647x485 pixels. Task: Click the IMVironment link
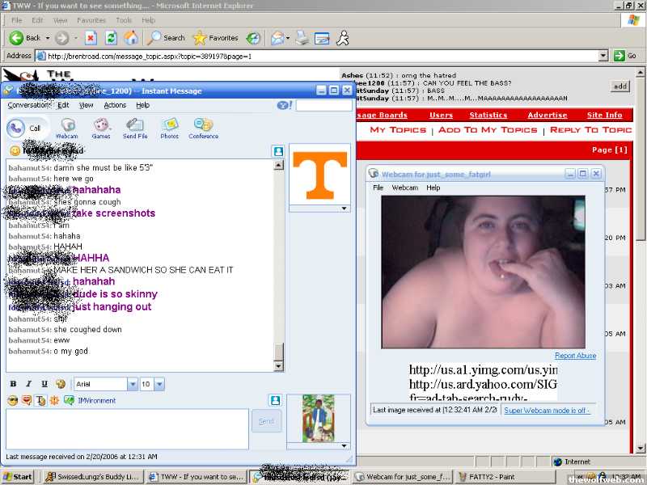coord(96,400)
